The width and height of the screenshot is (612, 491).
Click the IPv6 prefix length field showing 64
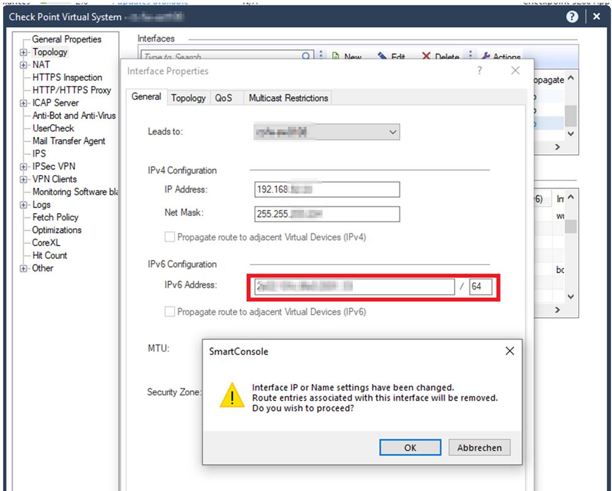click(480, 287)
